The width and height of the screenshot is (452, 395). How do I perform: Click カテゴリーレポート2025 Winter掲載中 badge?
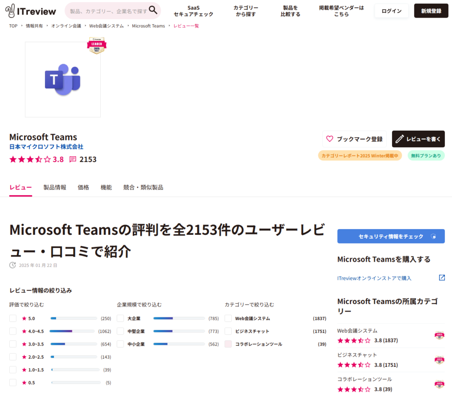(x=360, y=156)
